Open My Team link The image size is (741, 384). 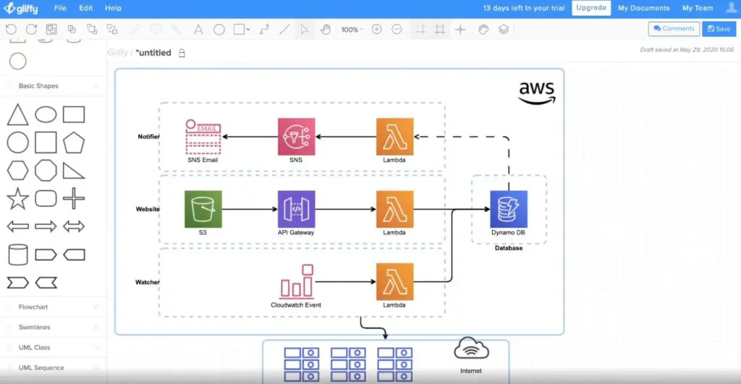[x=698, y=8]
